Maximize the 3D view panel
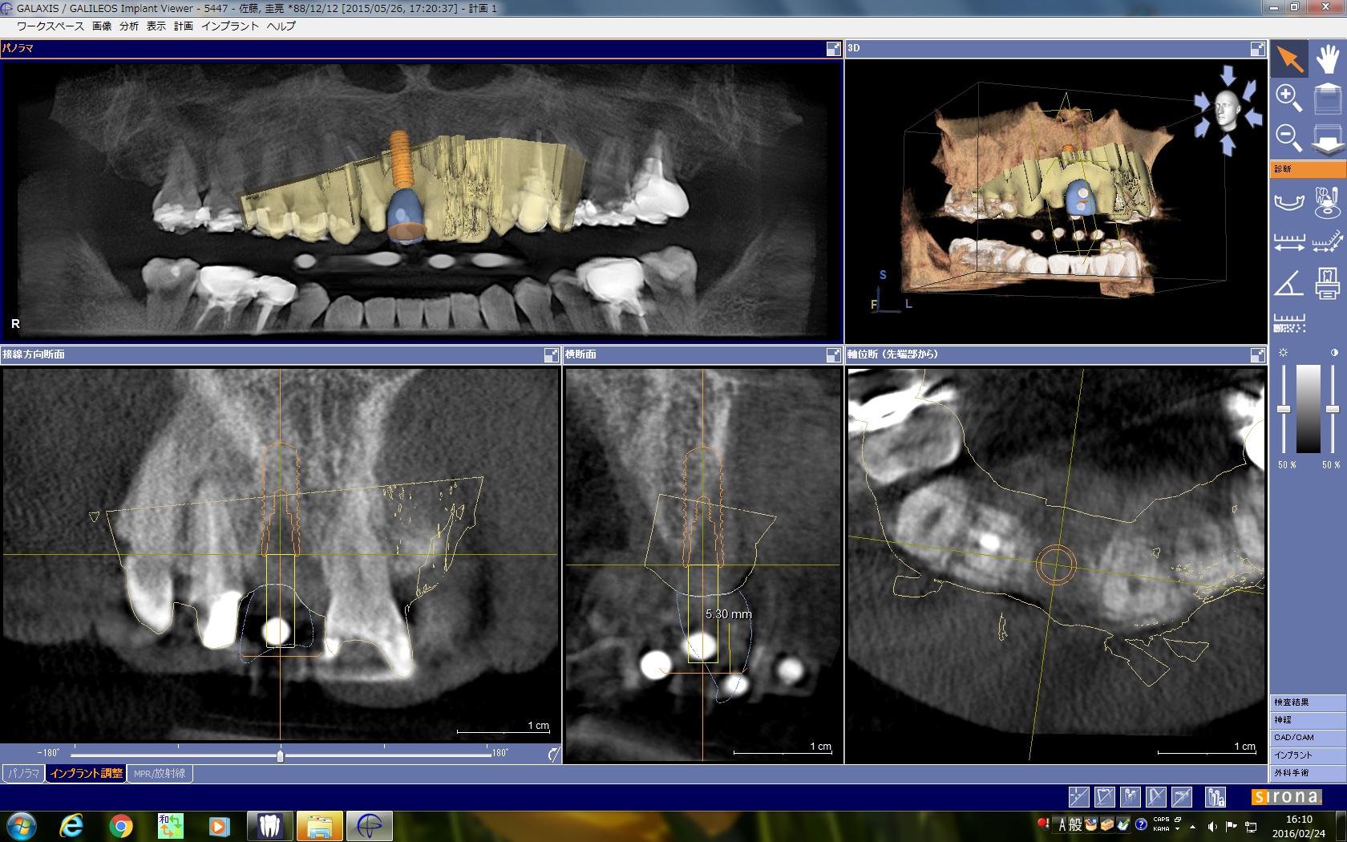The image size is (1347, 842). (x=1258, y=49)
